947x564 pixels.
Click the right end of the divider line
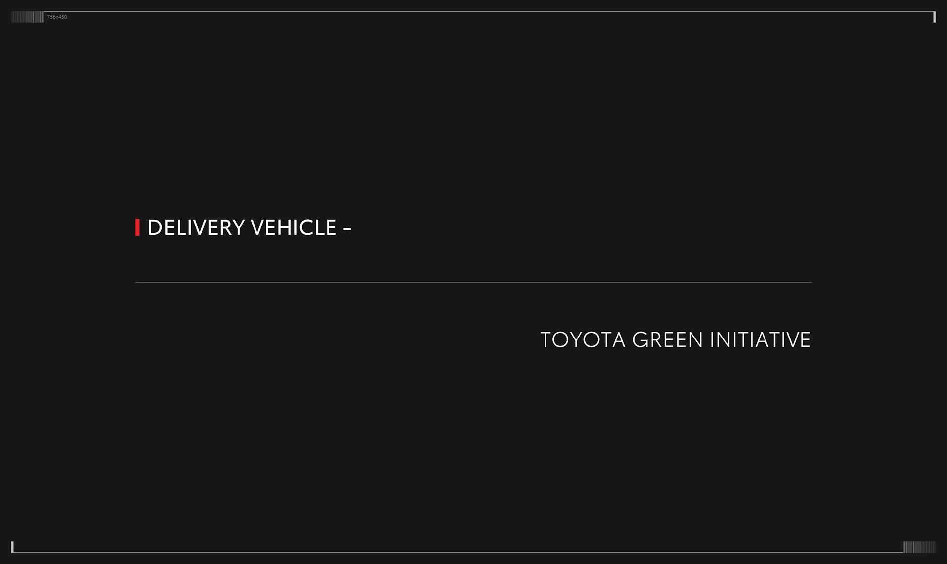click(810, 282)
